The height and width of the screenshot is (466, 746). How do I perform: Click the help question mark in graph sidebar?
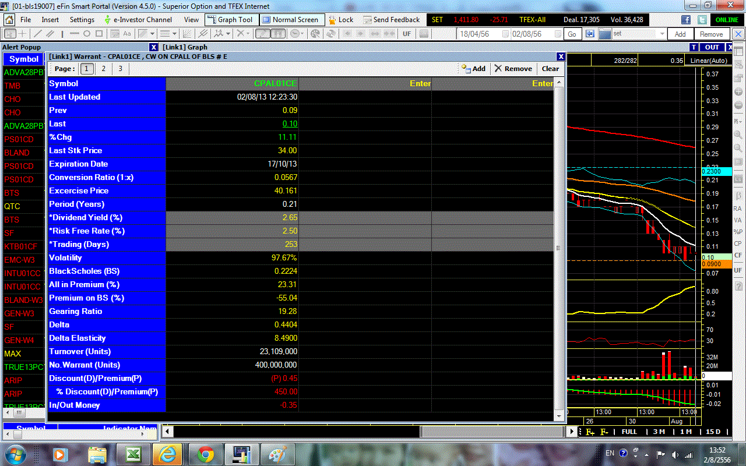click(738, 285)
